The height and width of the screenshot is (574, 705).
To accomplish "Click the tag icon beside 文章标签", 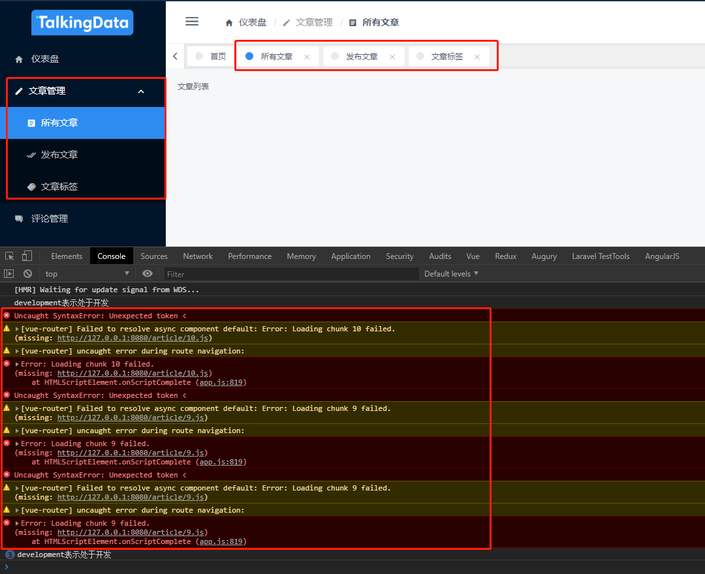I will tap(31, 187).
